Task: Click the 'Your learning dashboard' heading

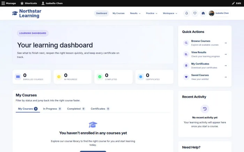Action: pyautogui.click(x=55, y=45)
